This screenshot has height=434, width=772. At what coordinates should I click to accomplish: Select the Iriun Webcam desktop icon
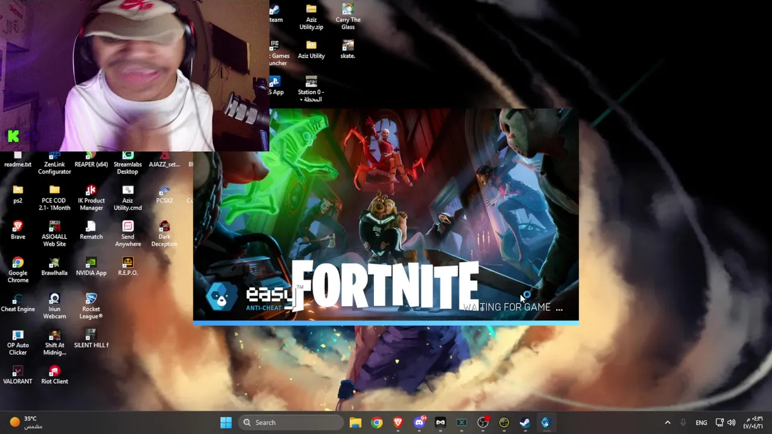(54, 306)
